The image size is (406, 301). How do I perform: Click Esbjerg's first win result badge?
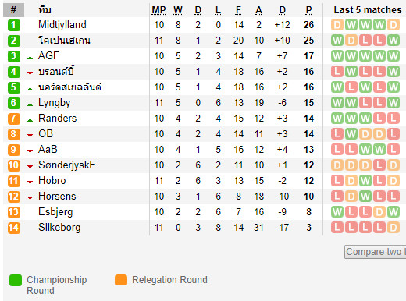pyautogui.click(x=337, y=212)
